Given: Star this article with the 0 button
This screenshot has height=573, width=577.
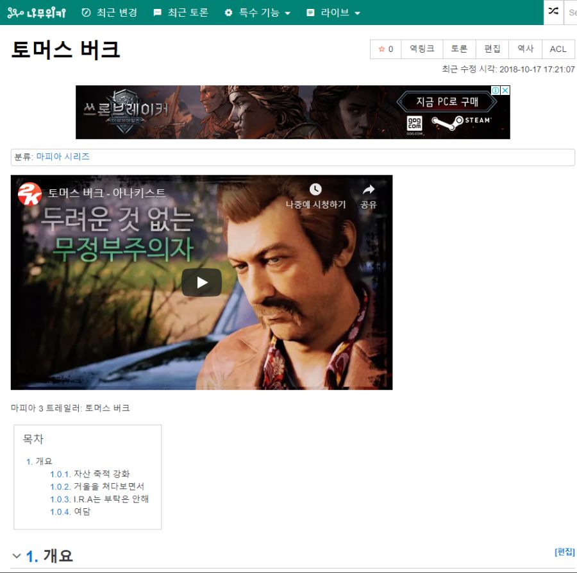Looking at the screenshot, I should tap(386, 49).
